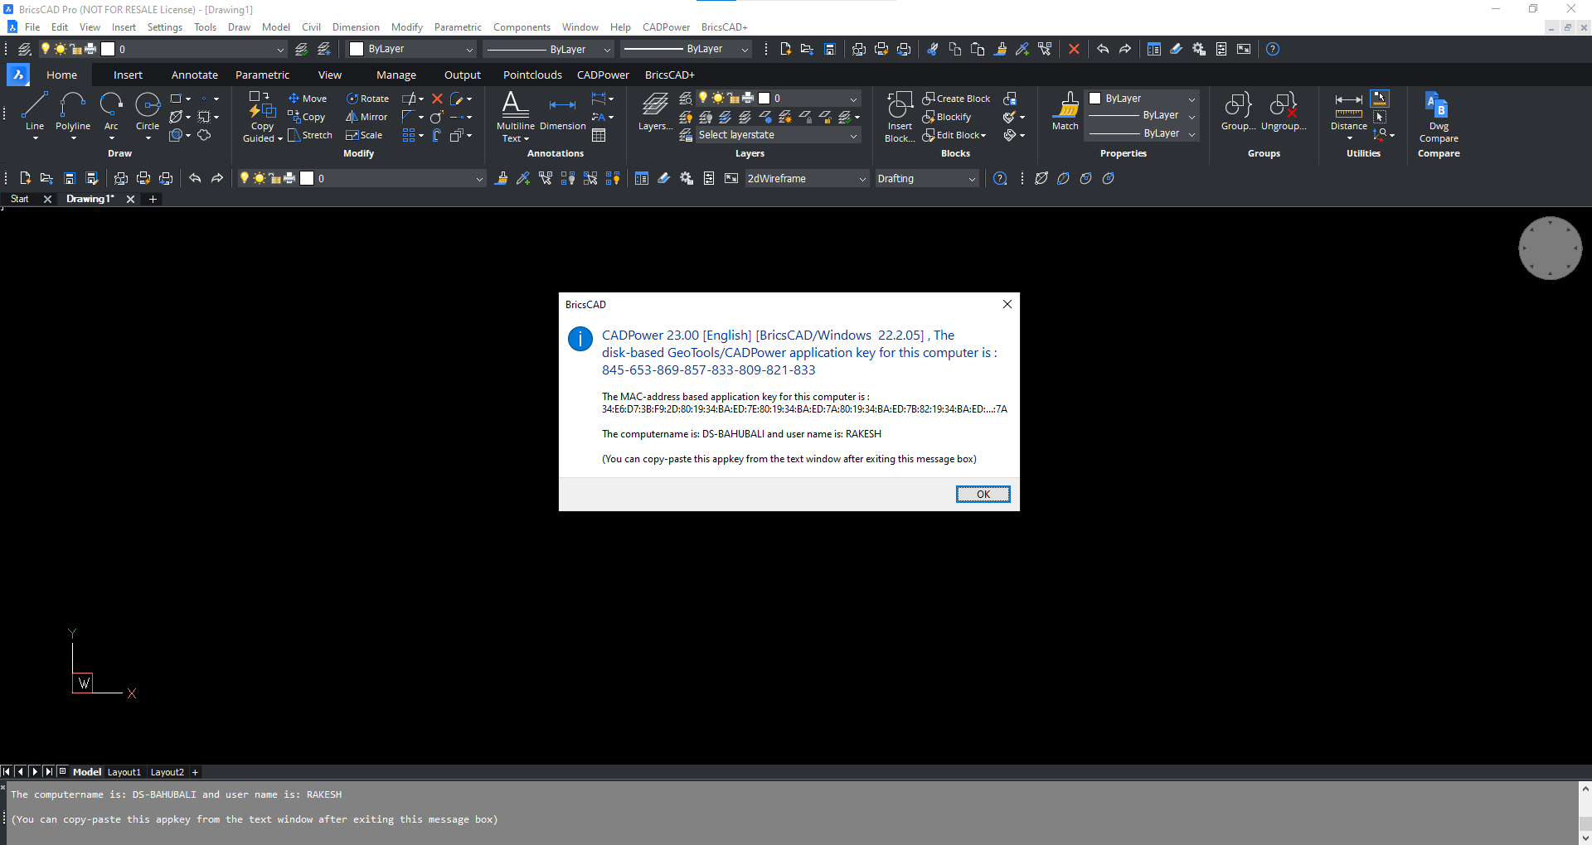Select the Arc tool
Viewport: 1592px width, 845px height.
click(x=111, y=111)
